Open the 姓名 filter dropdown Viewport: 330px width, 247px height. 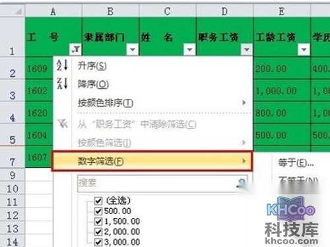click(x=189, y=49)
